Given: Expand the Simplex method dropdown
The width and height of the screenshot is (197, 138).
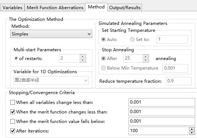Looking at the screenshot, I should 51,34.
